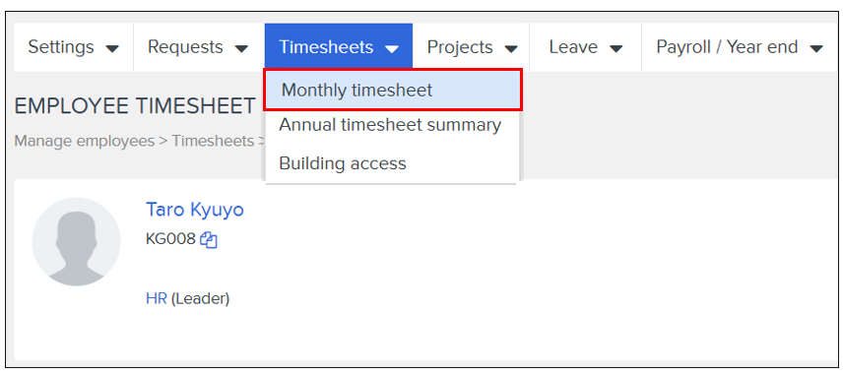Click the Settings dropdown arrow

112,49
